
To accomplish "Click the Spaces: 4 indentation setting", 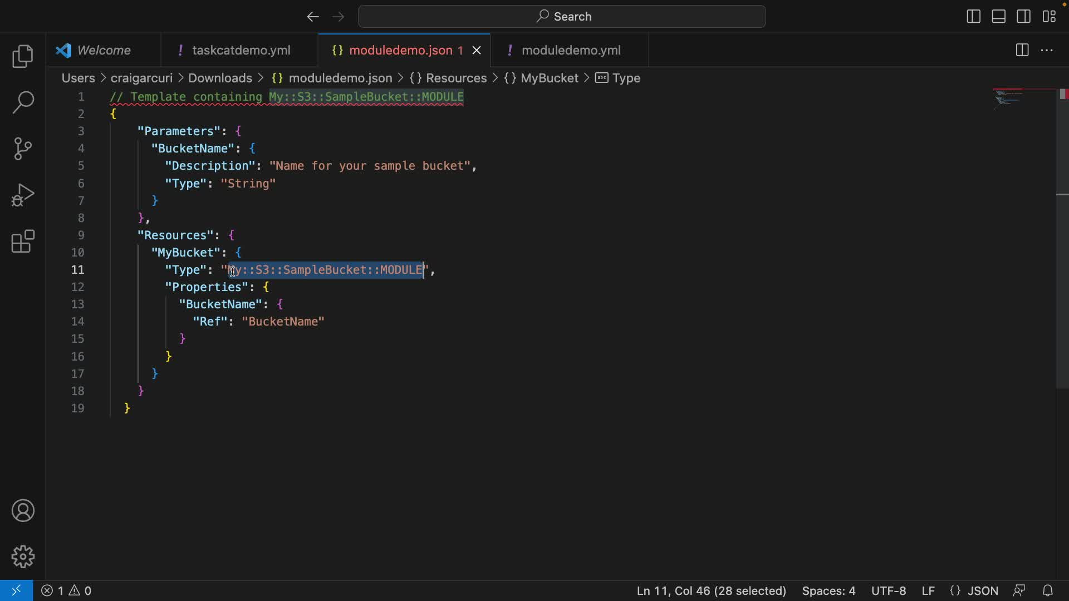I will point(828,590).
